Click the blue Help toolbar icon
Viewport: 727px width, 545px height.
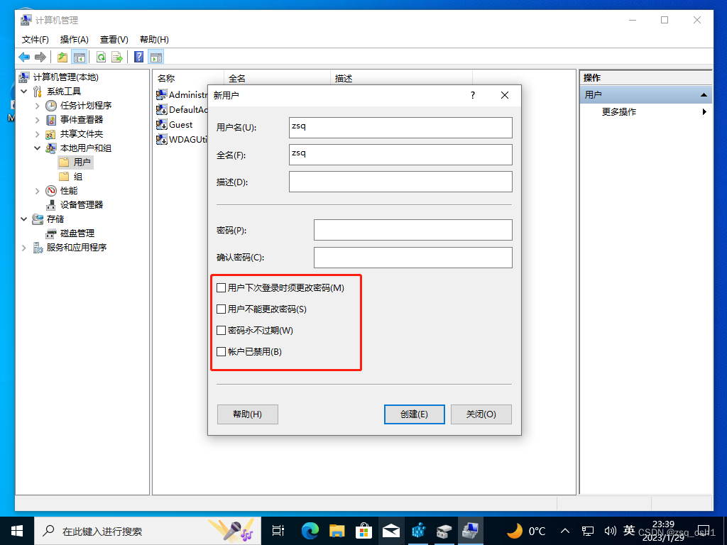(x=138, y=57)
